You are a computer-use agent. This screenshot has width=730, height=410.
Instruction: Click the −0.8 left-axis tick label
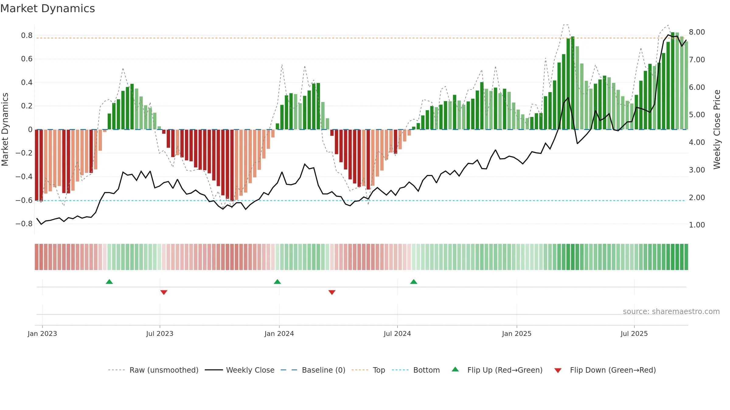24,224
